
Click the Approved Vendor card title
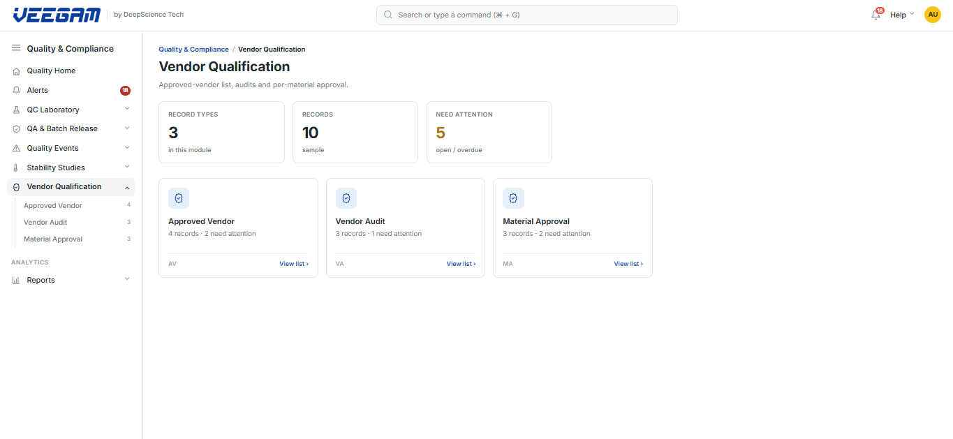[x=201, y=221]
